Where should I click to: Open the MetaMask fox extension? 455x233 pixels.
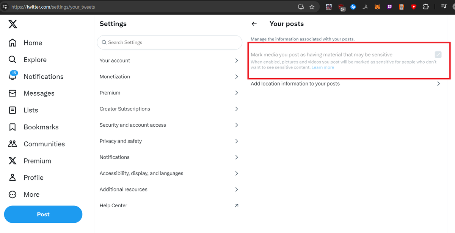point(377,7)
